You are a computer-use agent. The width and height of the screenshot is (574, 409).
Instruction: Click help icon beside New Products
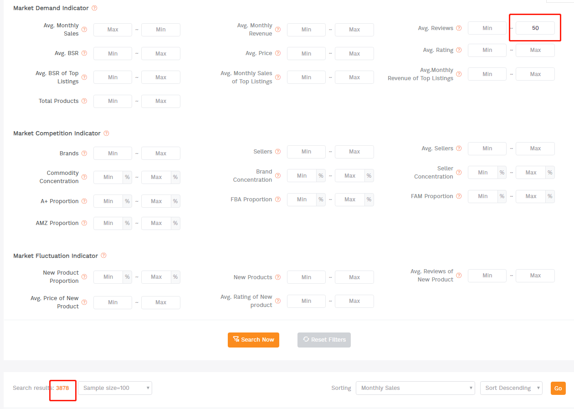click(x=278, y=277)
